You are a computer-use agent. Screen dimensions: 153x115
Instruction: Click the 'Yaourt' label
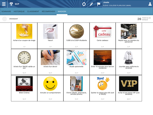pos(50,40)
